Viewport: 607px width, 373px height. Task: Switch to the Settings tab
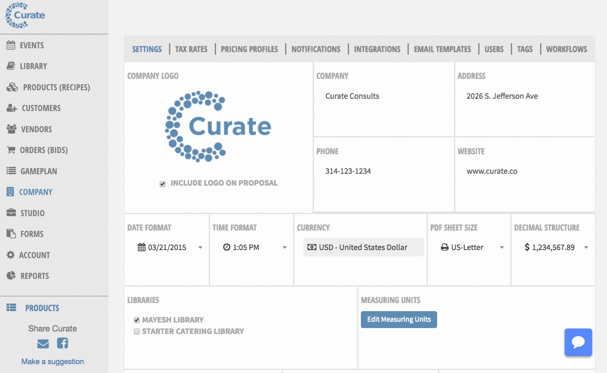click(147, 49)
